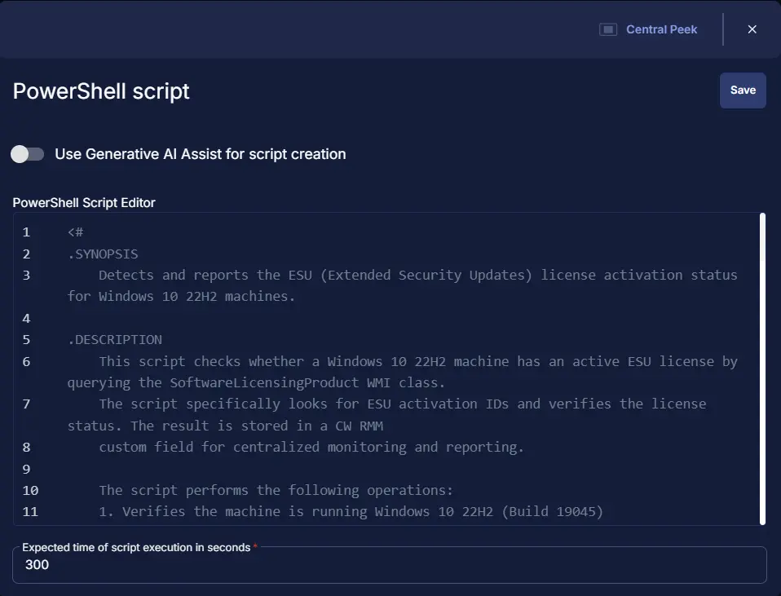Click the Central Peek label text
The height and width of the screenshot is (596, 781).
click(661, 29)
